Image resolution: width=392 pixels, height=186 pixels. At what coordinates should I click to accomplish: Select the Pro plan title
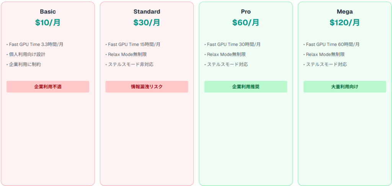(x=246, y=12)
